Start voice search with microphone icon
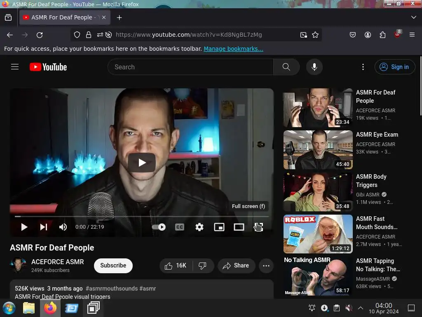422x317 pixels. (x=314, y=67)
